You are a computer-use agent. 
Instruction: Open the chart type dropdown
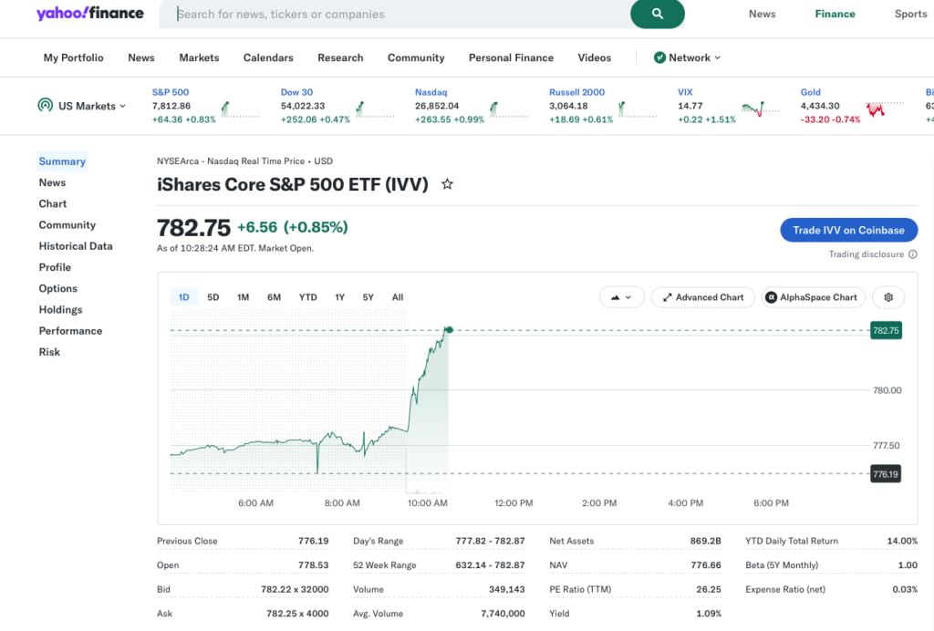tap(621, 297)
